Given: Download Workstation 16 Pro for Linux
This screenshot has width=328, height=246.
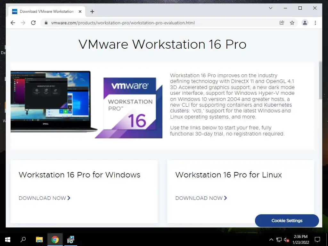Looking at the screenshot, I should point(201,198).
